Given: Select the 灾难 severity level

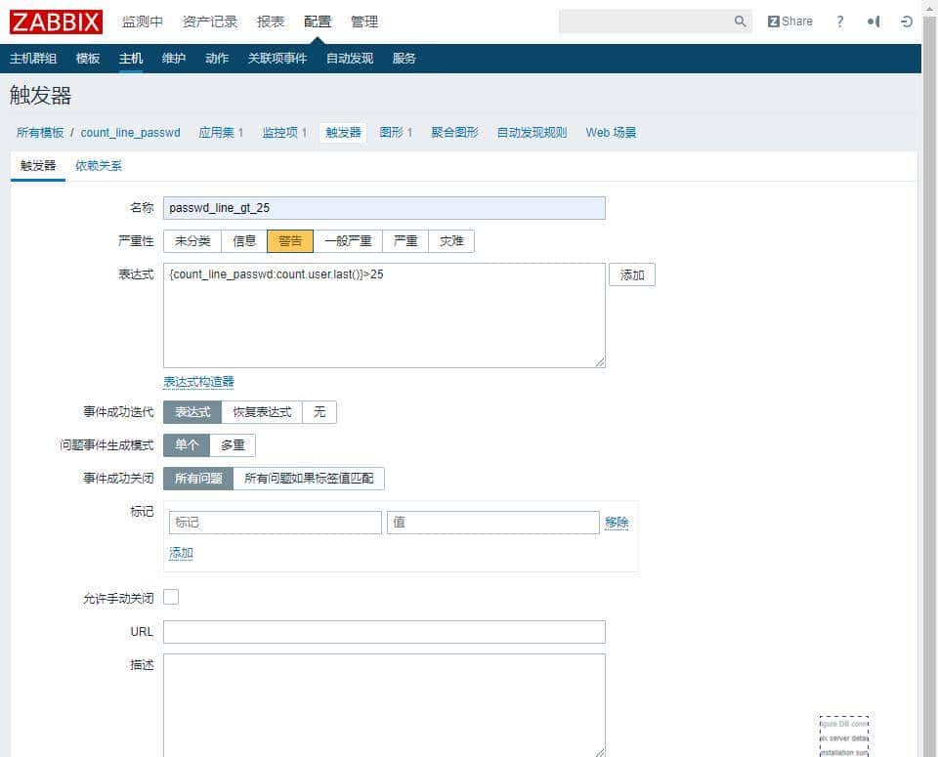Looking at the screenshot, I should (x=451, y=241).
